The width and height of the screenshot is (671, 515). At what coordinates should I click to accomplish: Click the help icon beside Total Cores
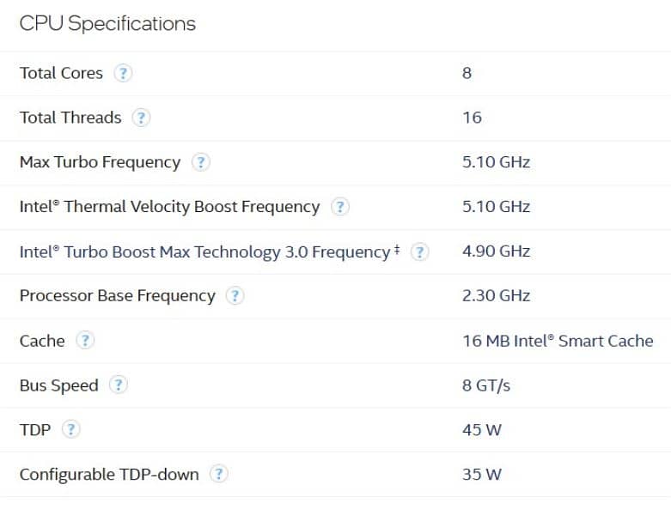[124, 73]
